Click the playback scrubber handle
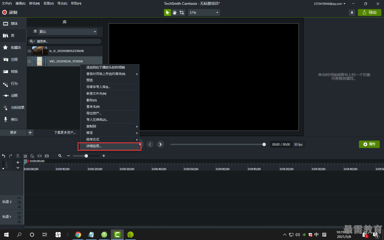This screenshot has width=384, height=240. [264, 144]
